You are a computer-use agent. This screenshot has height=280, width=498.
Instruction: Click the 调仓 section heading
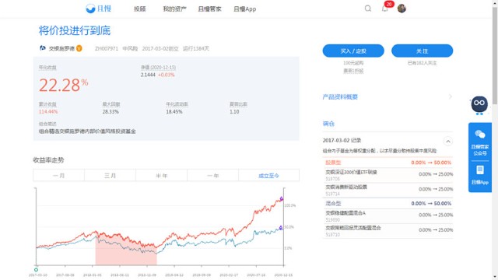click(328, 124)
